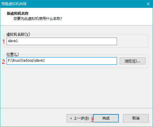
Task: Click the prompt 您要为此虚拟机使用什么名称?
Action: (x=38, y=19)
